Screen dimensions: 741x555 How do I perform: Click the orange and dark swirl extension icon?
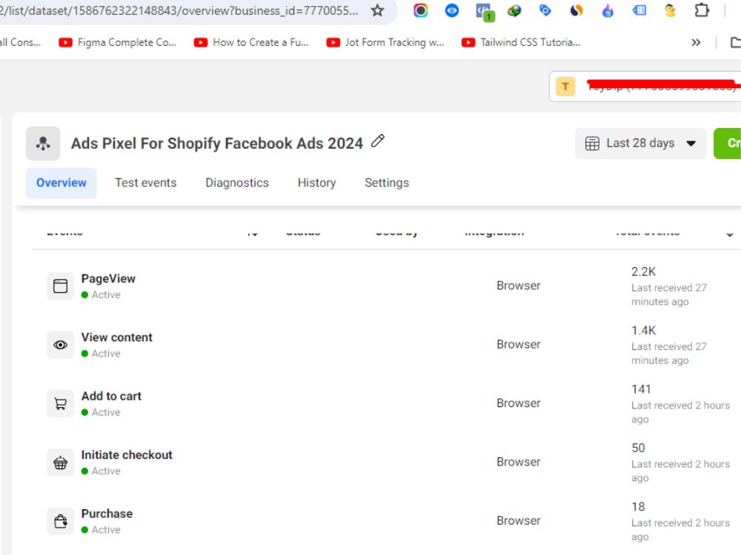tap(576, 10)
